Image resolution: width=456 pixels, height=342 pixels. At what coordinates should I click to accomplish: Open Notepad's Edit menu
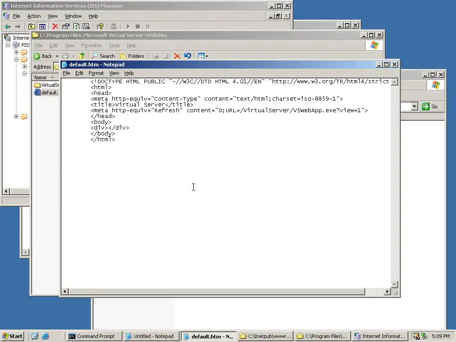pos(79,73)
